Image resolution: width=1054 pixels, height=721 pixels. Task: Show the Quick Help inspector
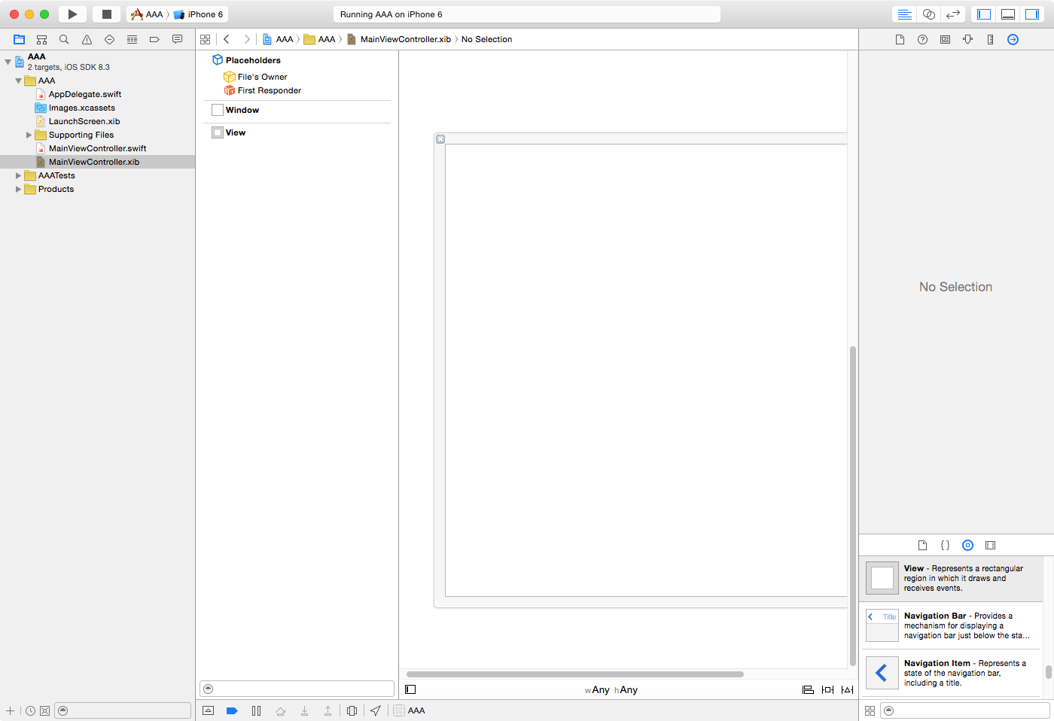[922, 39]
